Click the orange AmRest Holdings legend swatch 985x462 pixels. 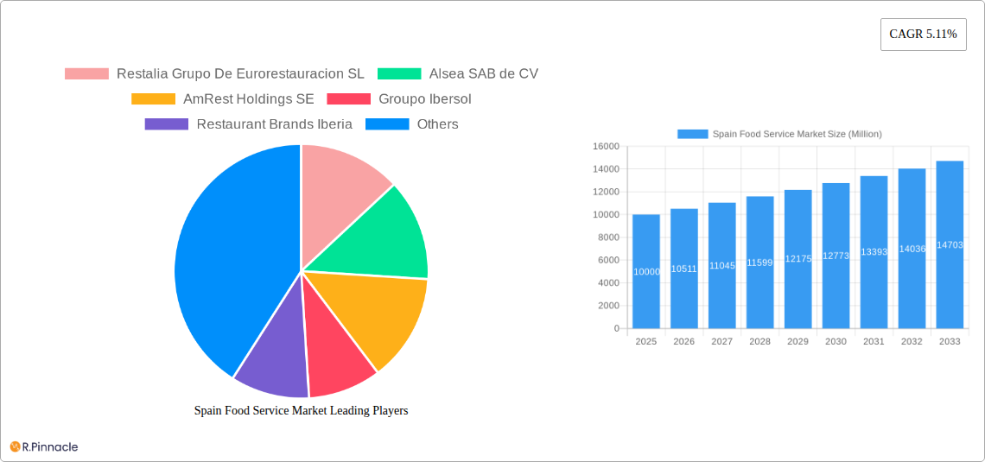[153, 98]
